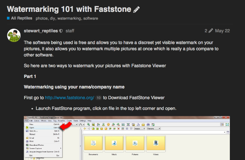
Task: Open the Settings menu in FastStone
Action: tap(82, 121)
